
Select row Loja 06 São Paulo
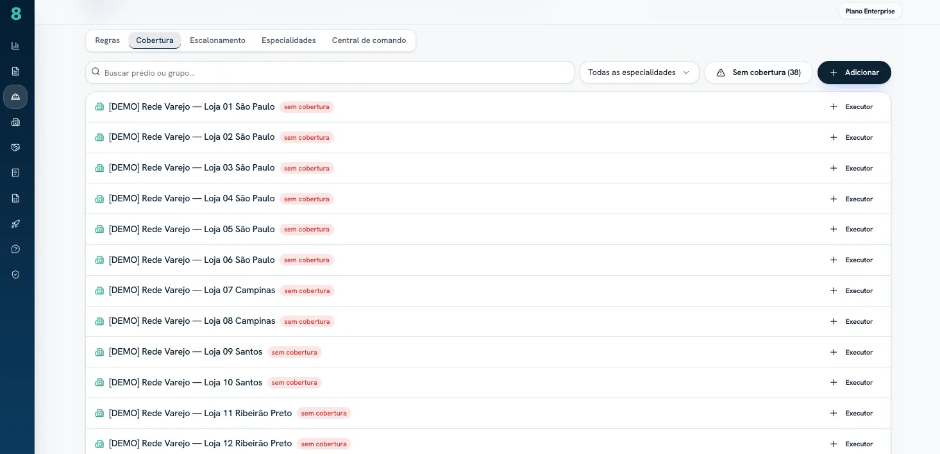(488, 260)
